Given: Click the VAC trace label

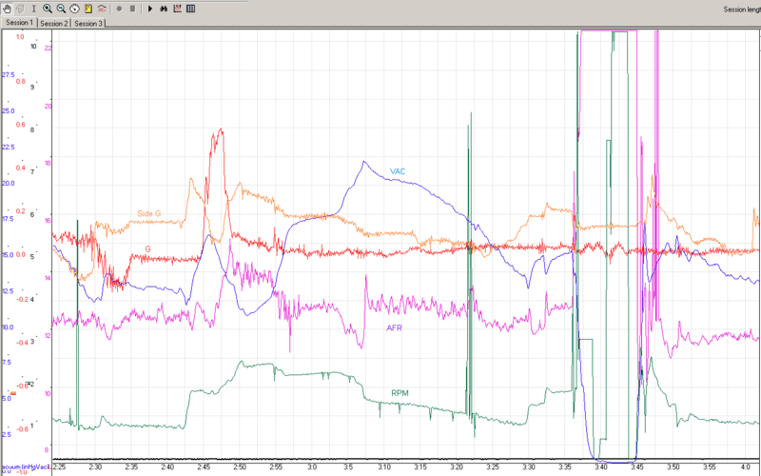Looking at the screenshot, I should point(398,171).
